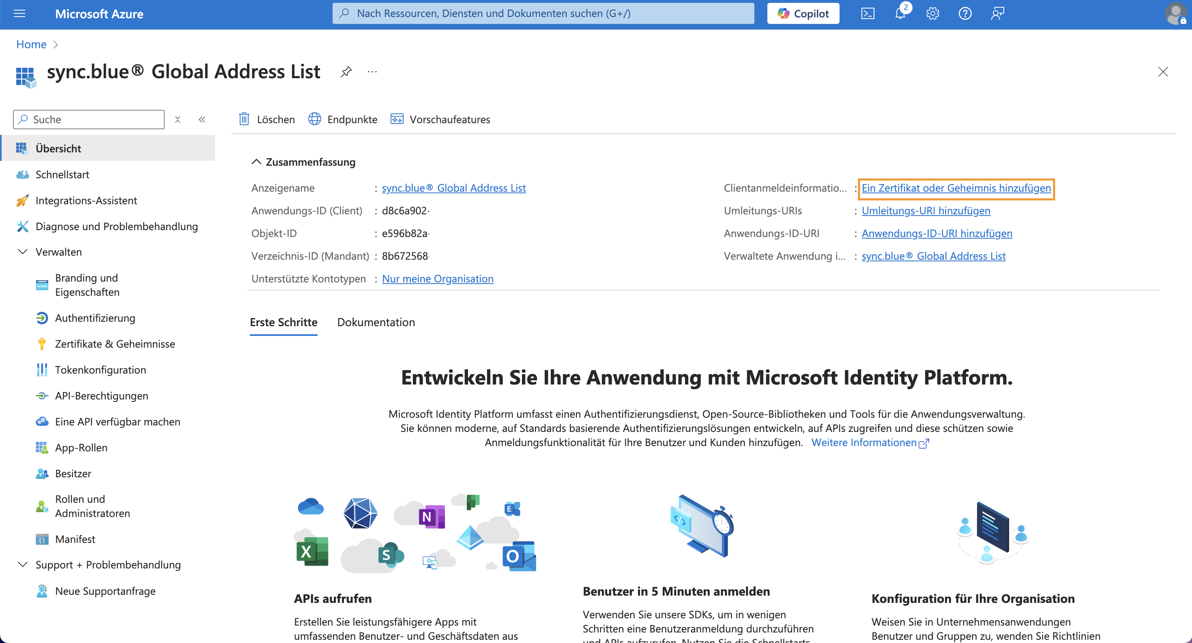Focus the sidebar Suche field
The image size is (1192, 643).
coord(88,119)
